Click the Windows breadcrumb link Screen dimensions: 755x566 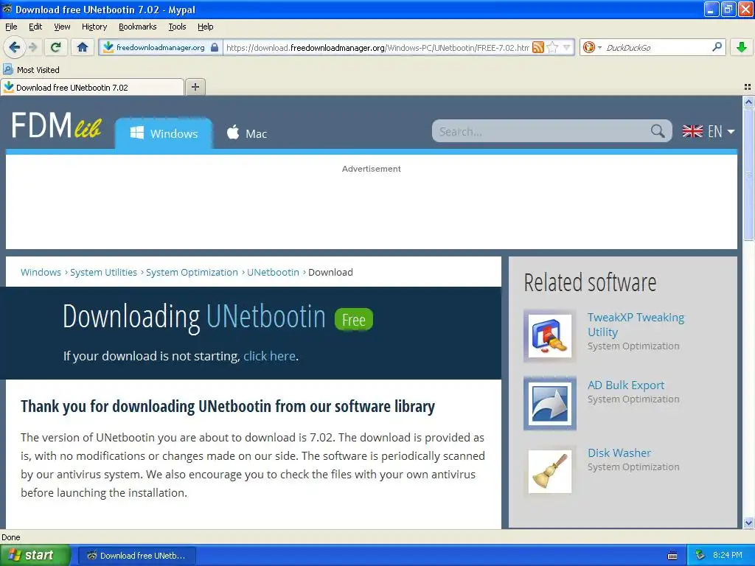(41, 272)
